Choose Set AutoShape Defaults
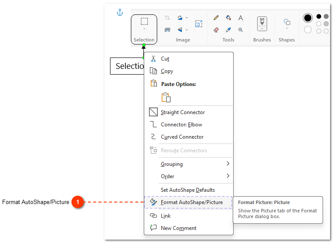The width and height of the screenshot is (334, 244). pos(188,190)
